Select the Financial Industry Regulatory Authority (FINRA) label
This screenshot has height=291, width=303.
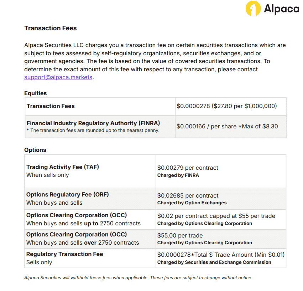[93, 123]
